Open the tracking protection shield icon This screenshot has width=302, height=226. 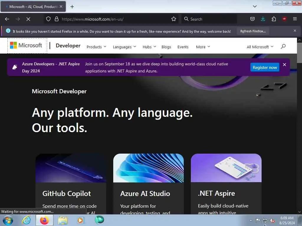click(x=48, y=19)
